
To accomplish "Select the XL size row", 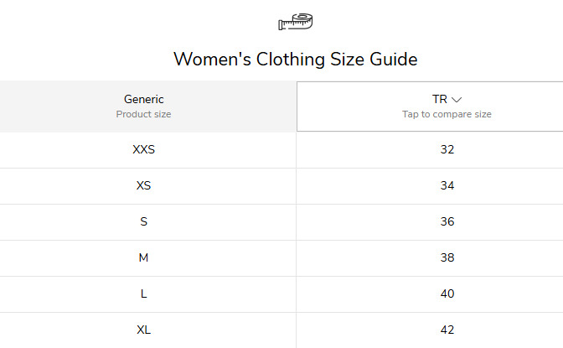I will tap(281, 330).
